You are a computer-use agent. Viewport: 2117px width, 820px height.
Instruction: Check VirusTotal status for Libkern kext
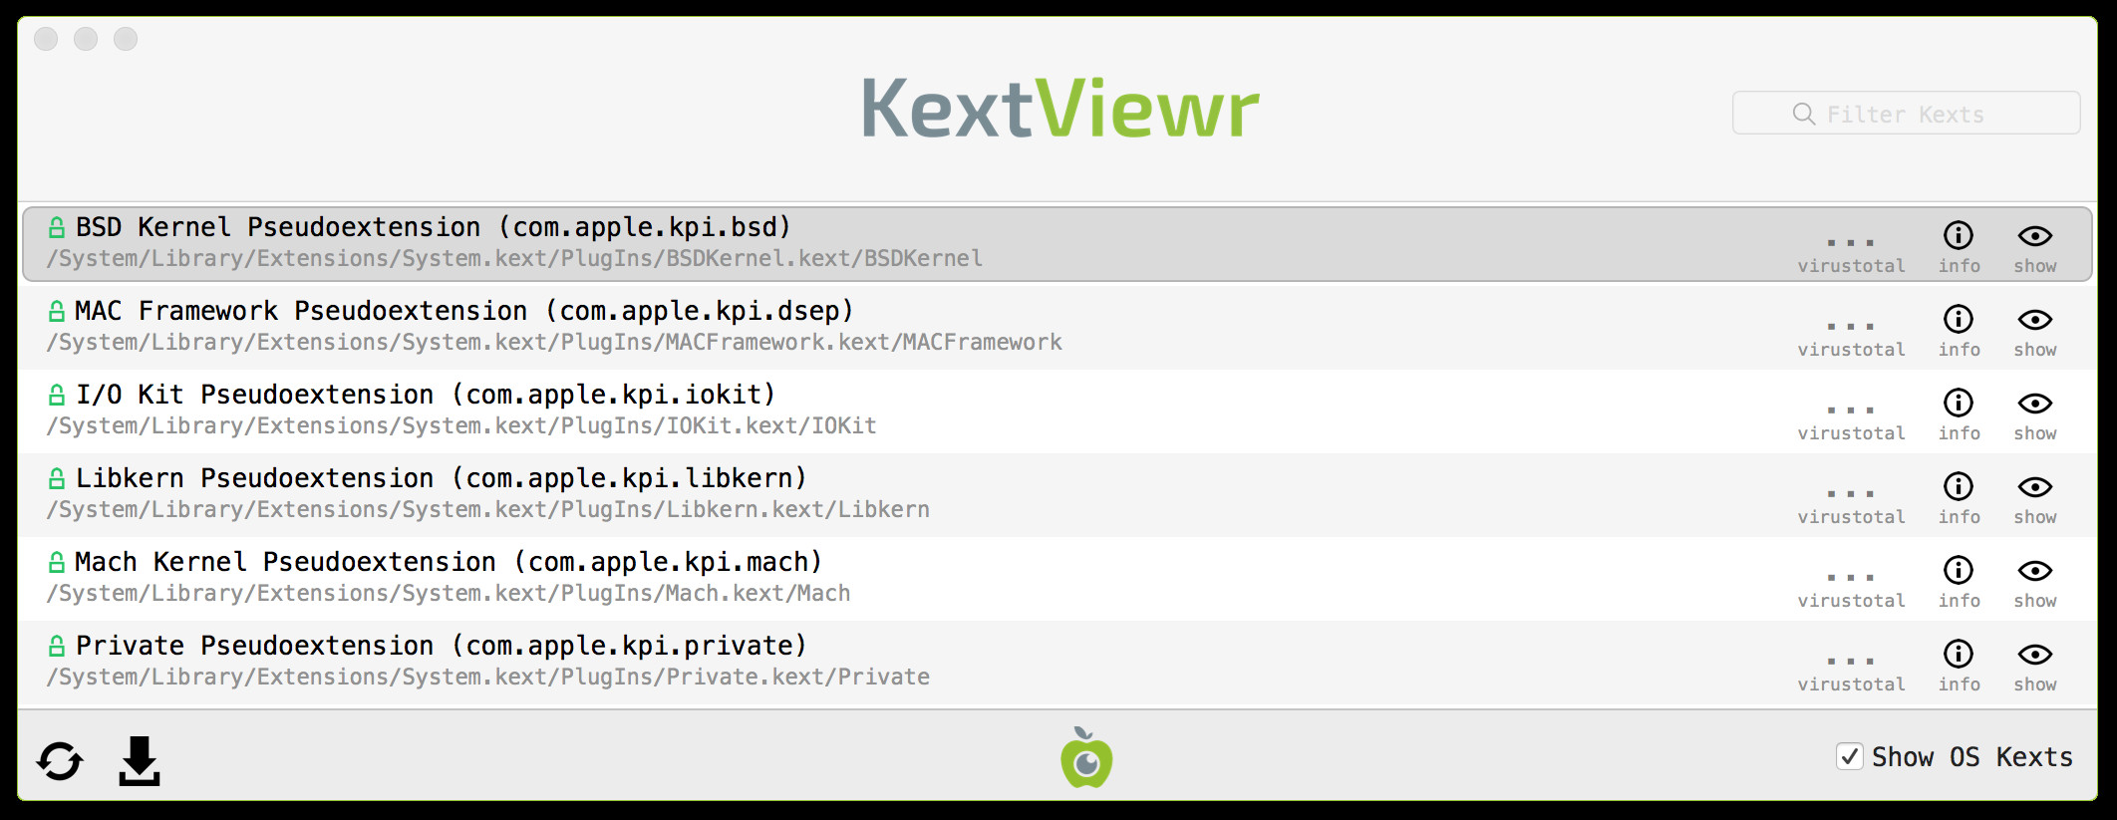(x=1851, y=504)
